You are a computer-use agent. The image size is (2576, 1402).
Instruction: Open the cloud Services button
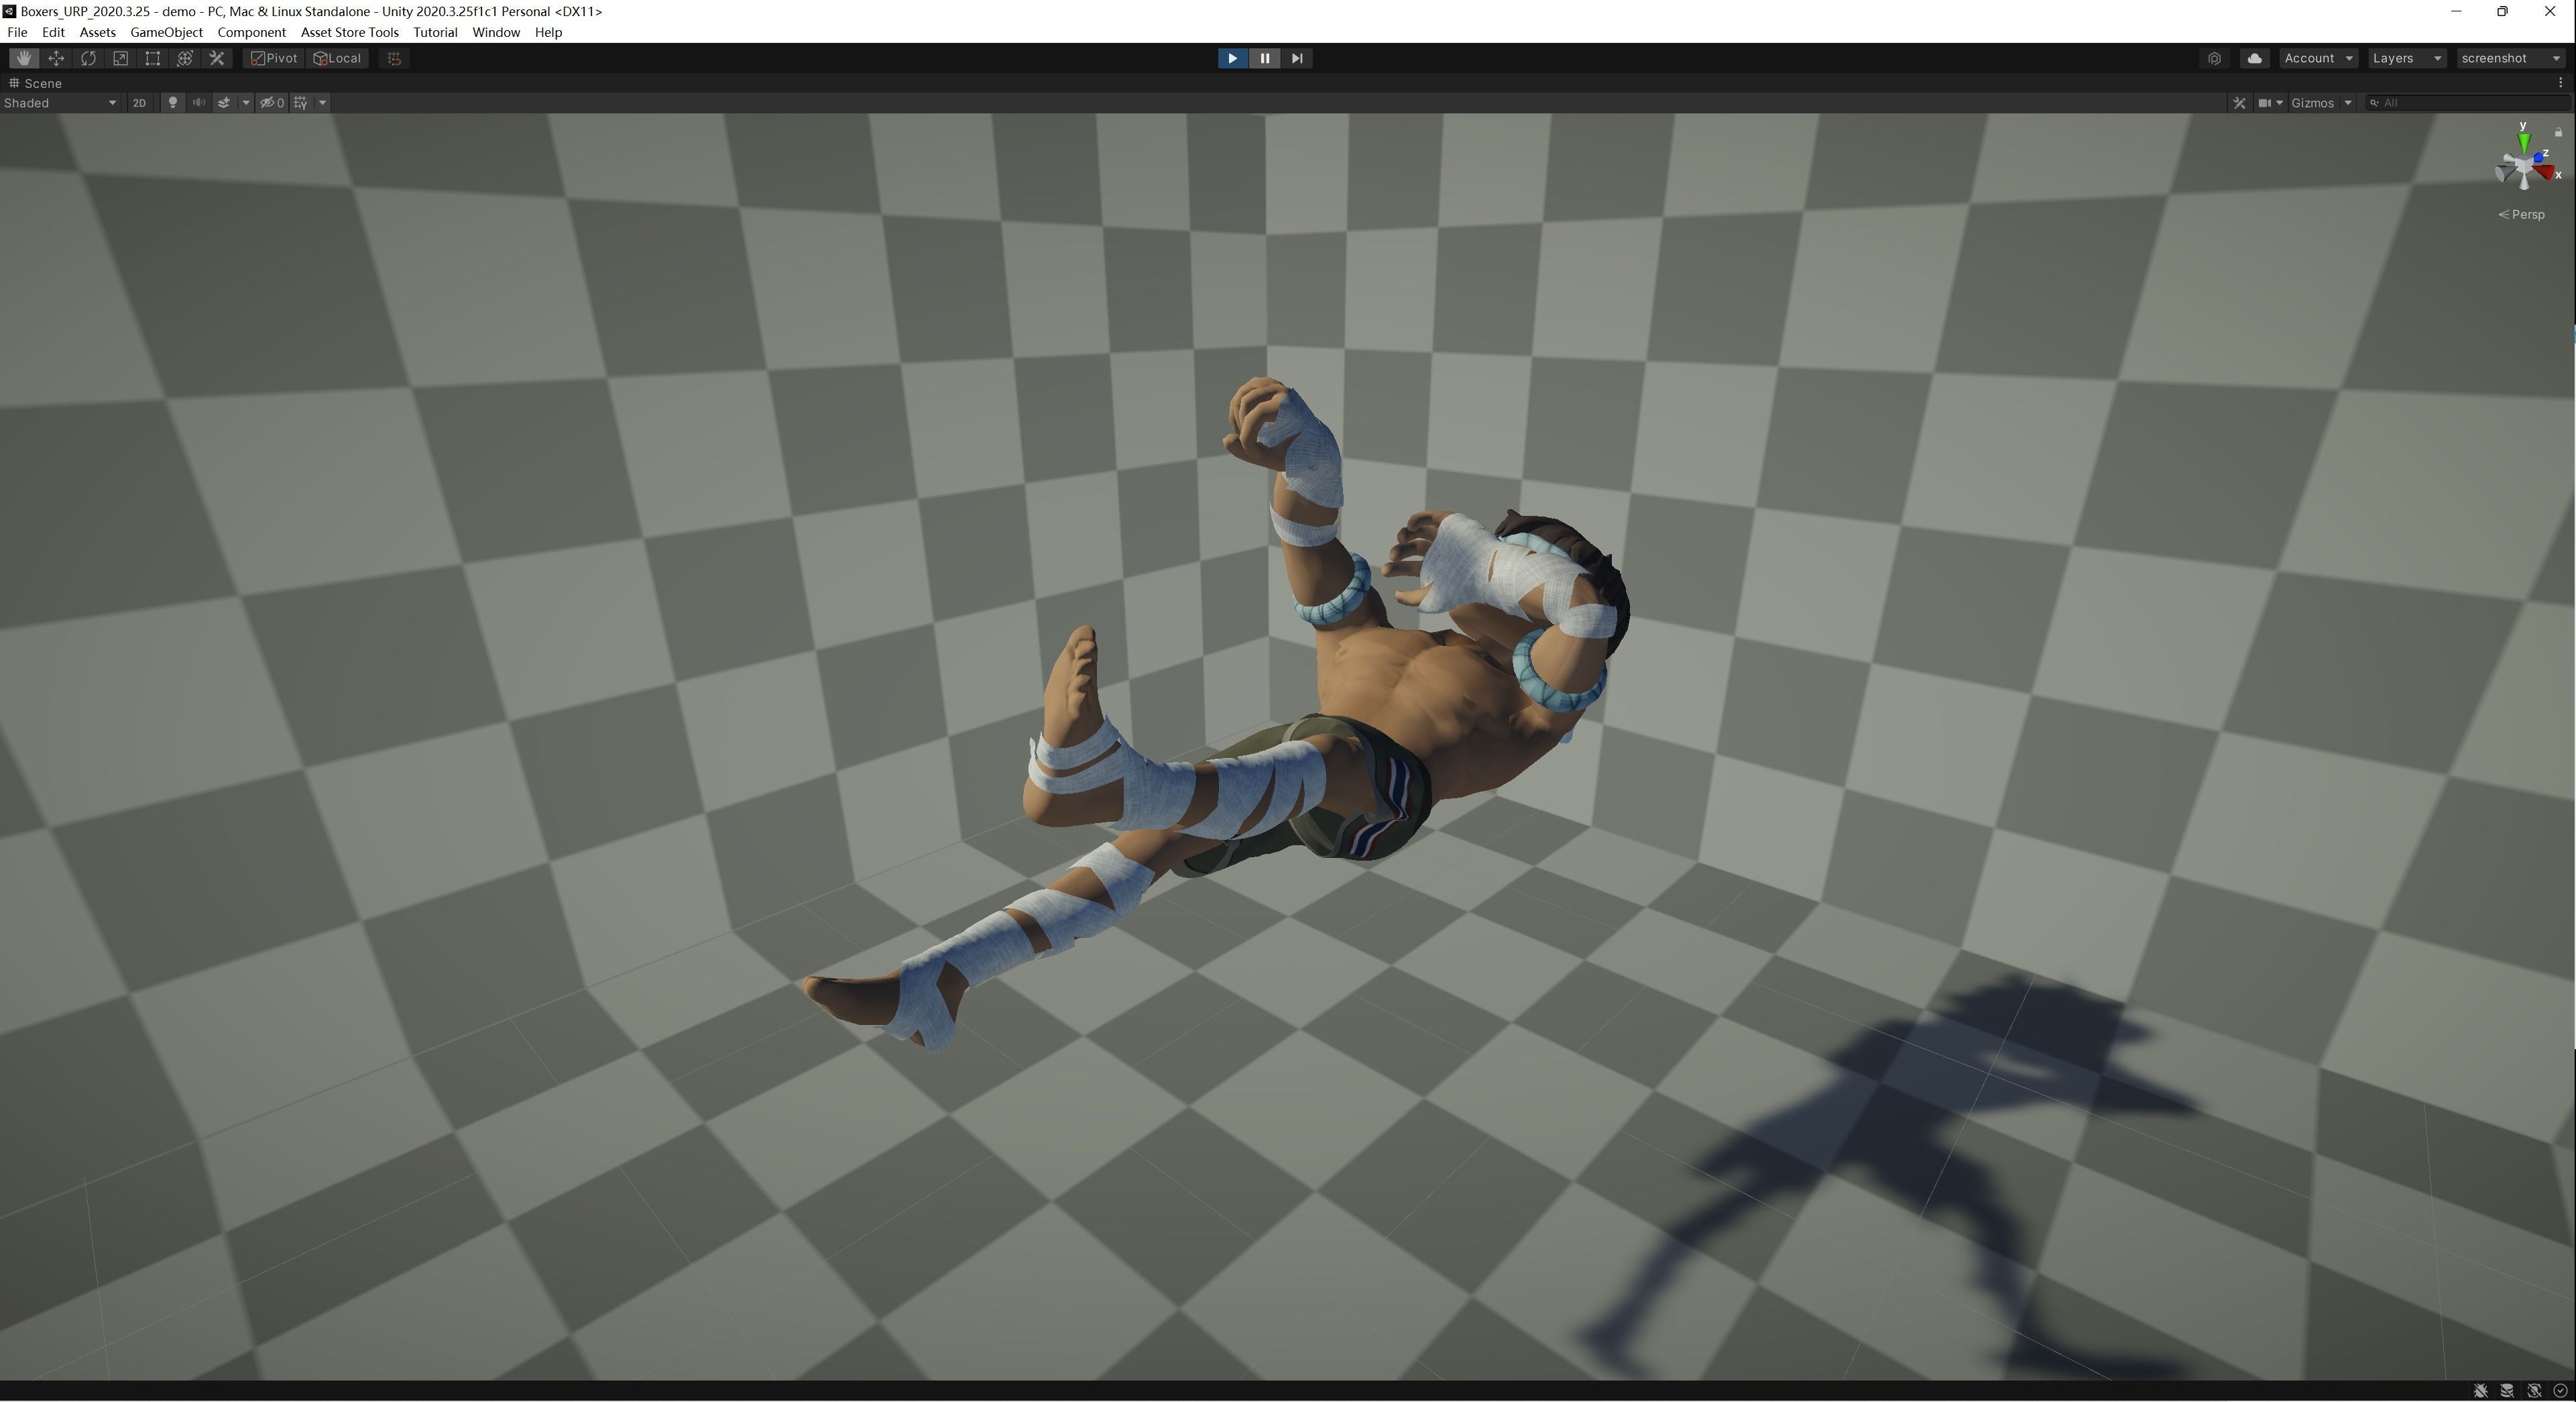2254,58
